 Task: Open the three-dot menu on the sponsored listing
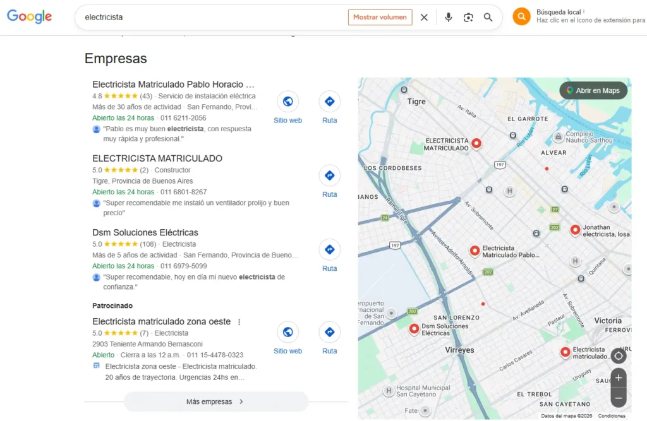pyautogui.click(x=239, y=321)
